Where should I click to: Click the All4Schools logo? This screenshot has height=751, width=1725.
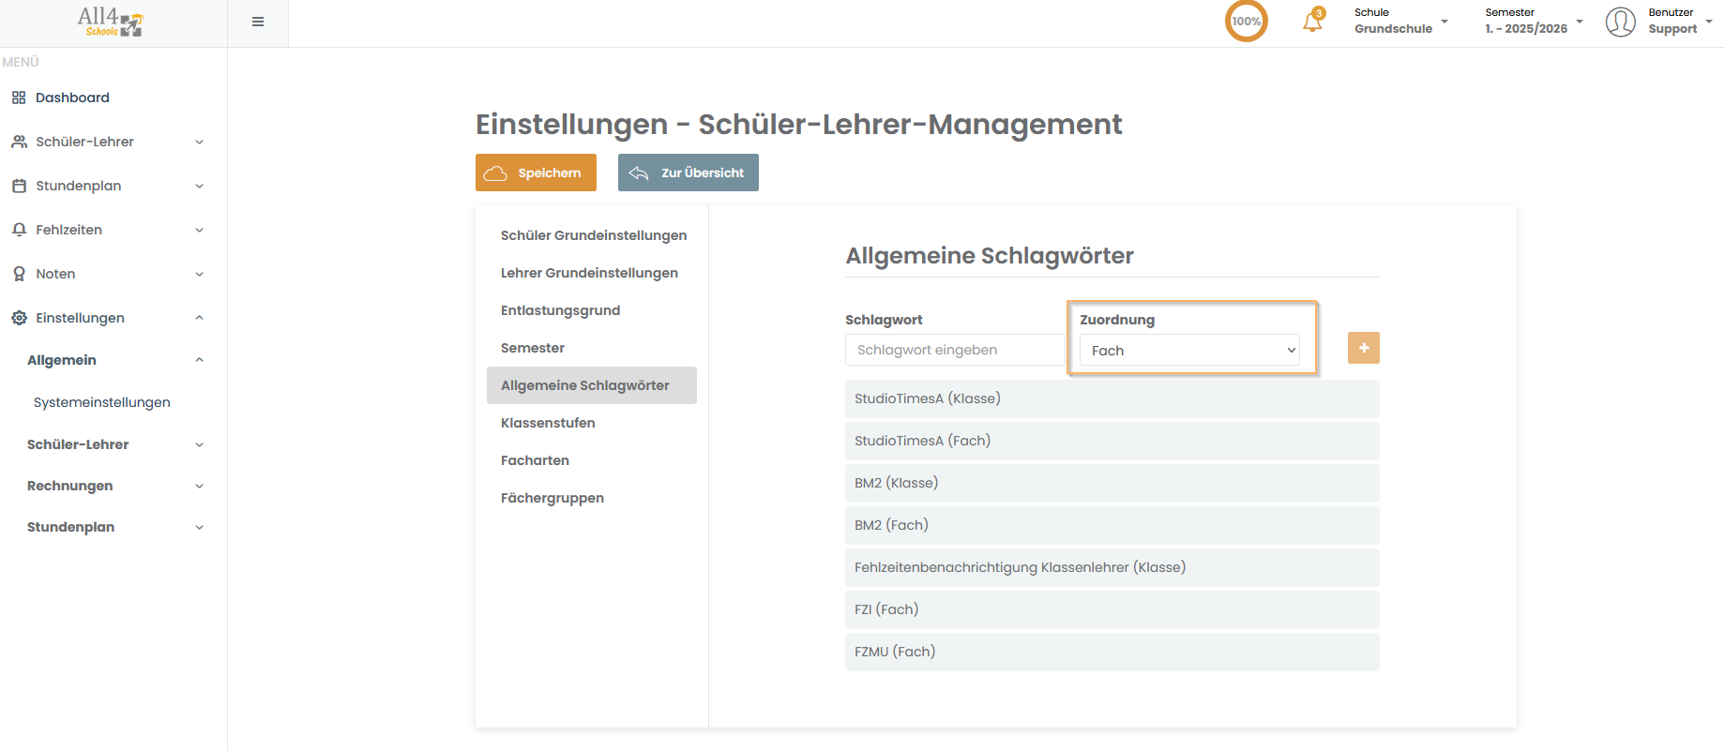[111, 22]
